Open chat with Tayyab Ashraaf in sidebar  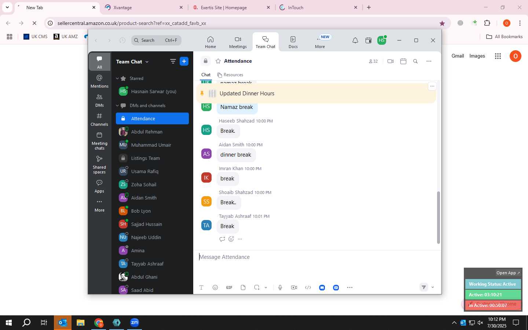click(152, 264)
